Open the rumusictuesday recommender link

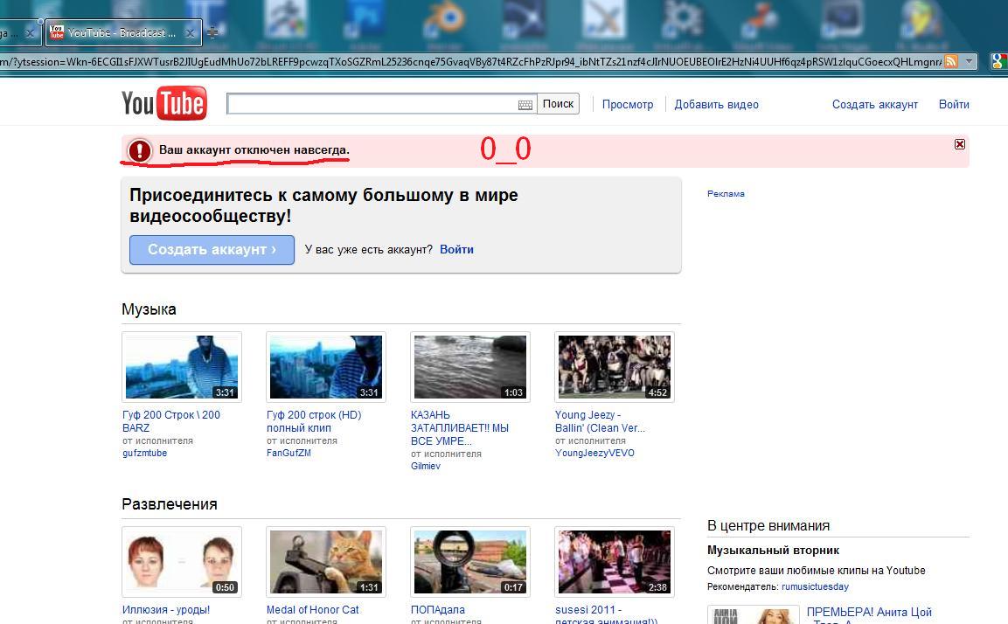pos(815,586)
